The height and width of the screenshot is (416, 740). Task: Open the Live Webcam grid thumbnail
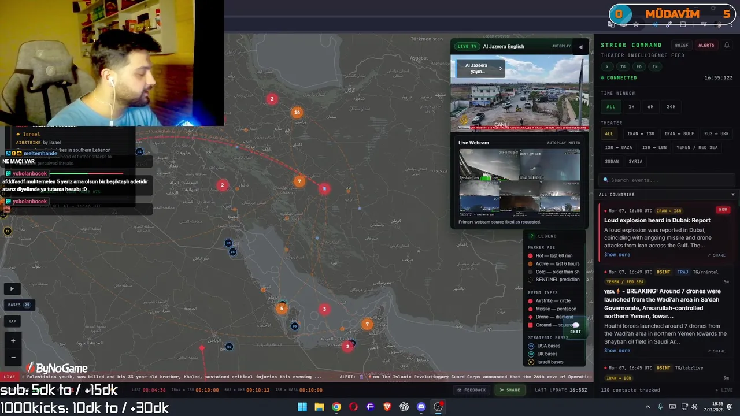click(519, 182)
